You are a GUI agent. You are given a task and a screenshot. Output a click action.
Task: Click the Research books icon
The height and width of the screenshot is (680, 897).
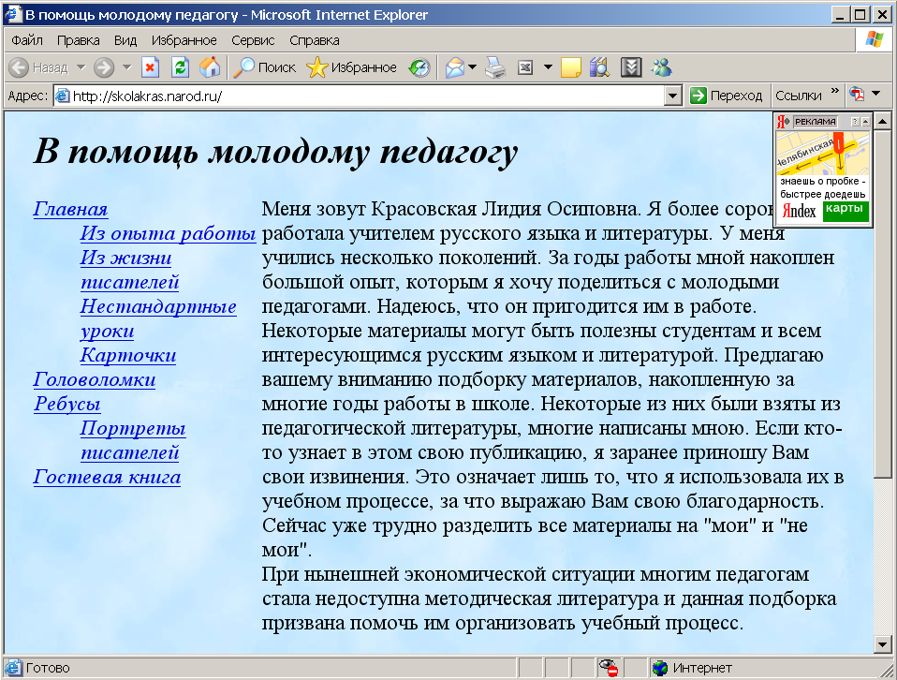(x=599, y=67)
